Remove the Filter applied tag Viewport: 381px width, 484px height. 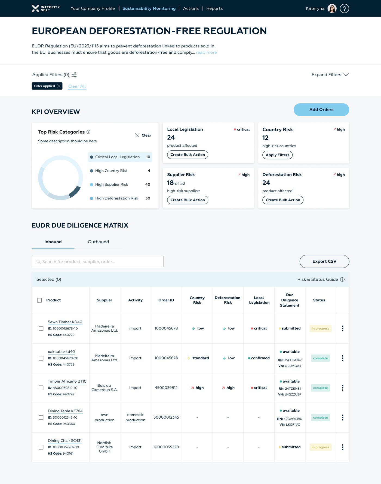(x=59, y=86)
